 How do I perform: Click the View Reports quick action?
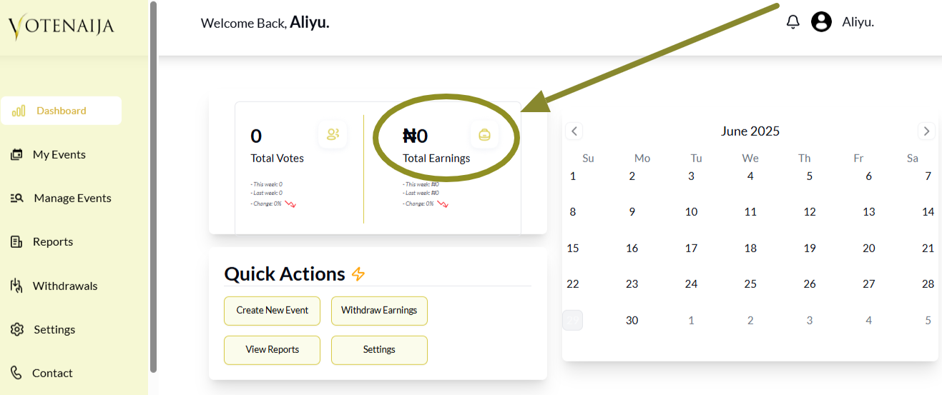[273, 350]
